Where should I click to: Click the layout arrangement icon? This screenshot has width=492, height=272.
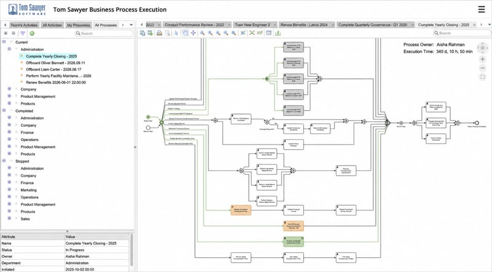260,33
